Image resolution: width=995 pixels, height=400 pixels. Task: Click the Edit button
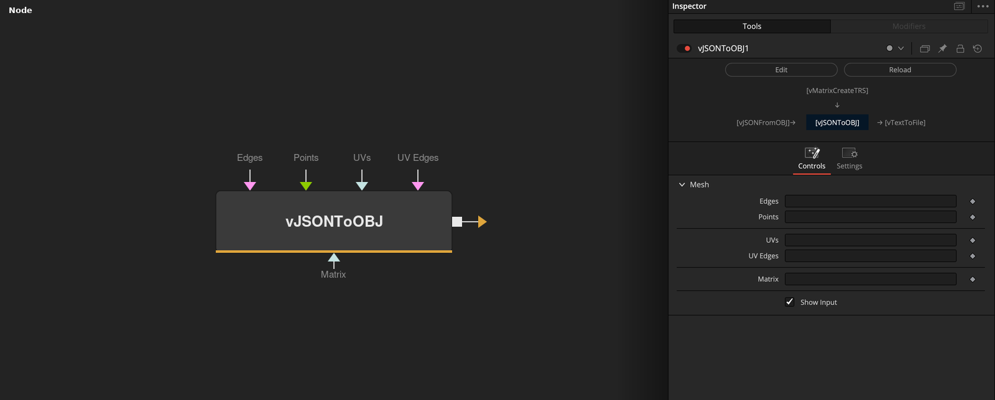click(781, 70)
